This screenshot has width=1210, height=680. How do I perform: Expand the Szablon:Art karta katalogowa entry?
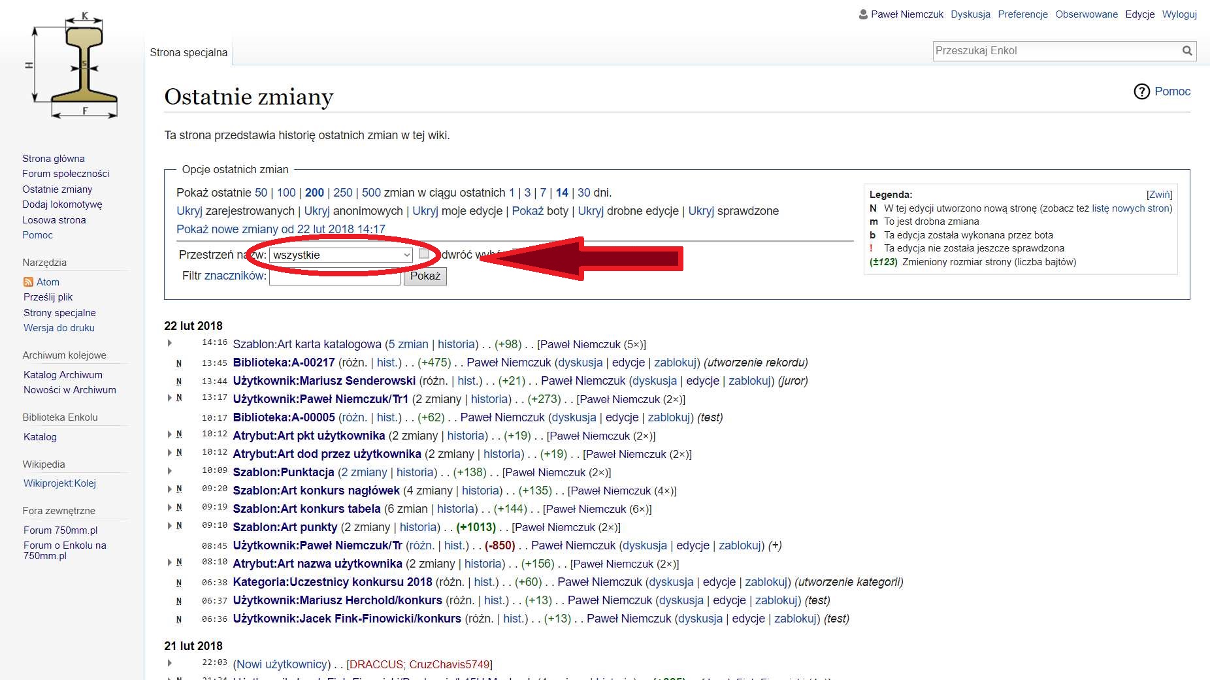pos(170,343)
